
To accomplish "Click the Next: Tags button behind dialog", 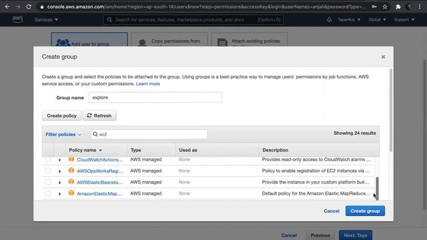I will click(x=356, y=235).
